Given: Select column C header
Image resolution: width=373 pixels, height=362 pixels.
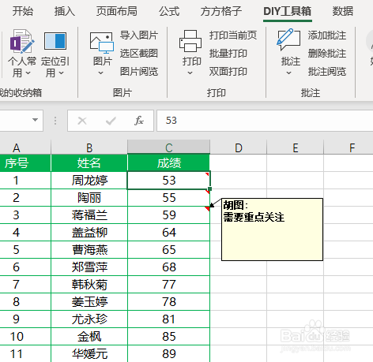Looking at the screenshot, I should point(169,147).
